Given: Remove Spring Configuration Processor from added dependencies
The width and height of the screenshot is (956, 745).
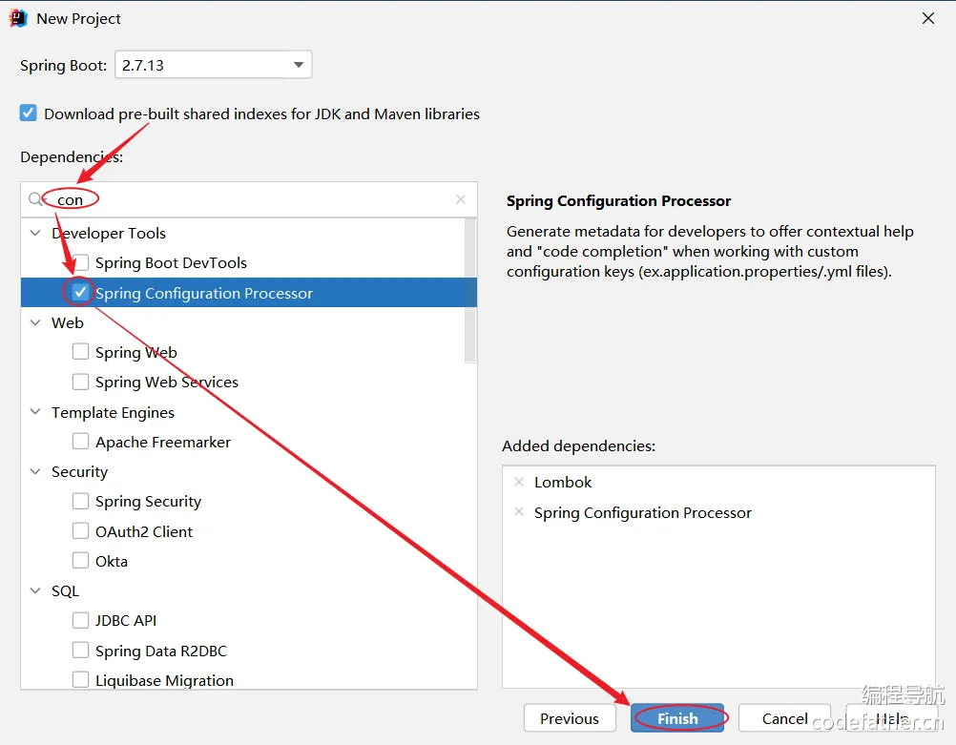Looking at the screenshot, I should pos(519,511).
